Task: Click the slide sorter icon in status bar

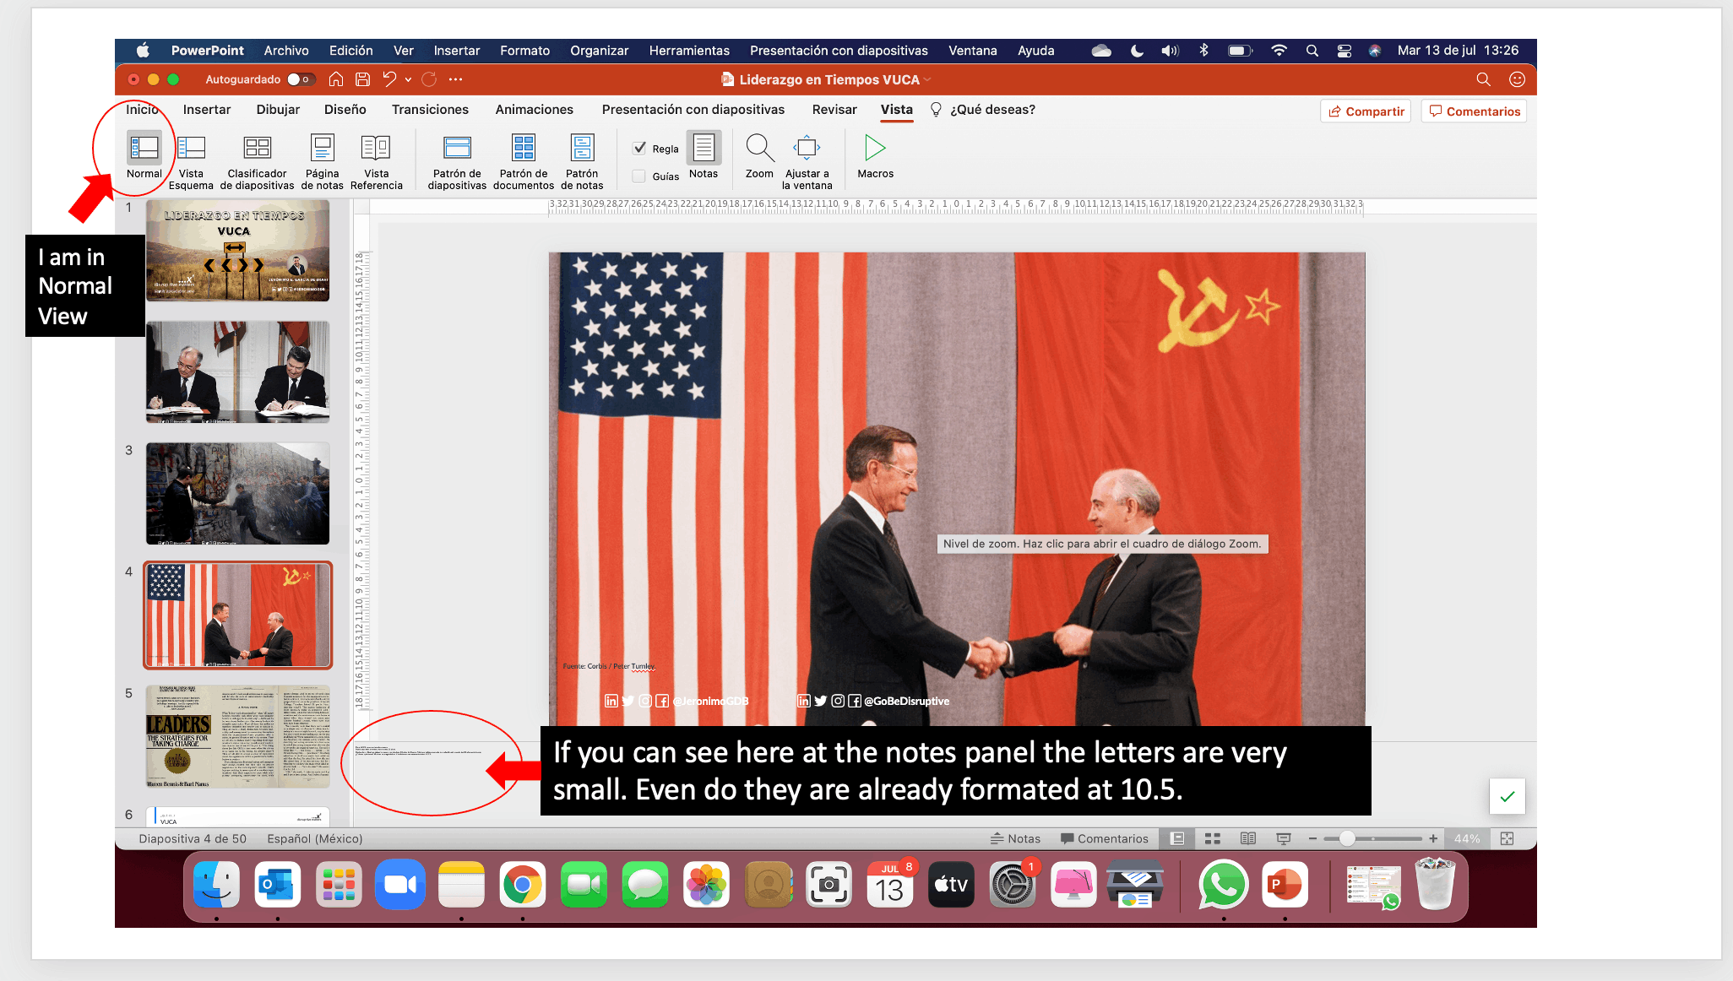Action: [x=1213, y=838]
